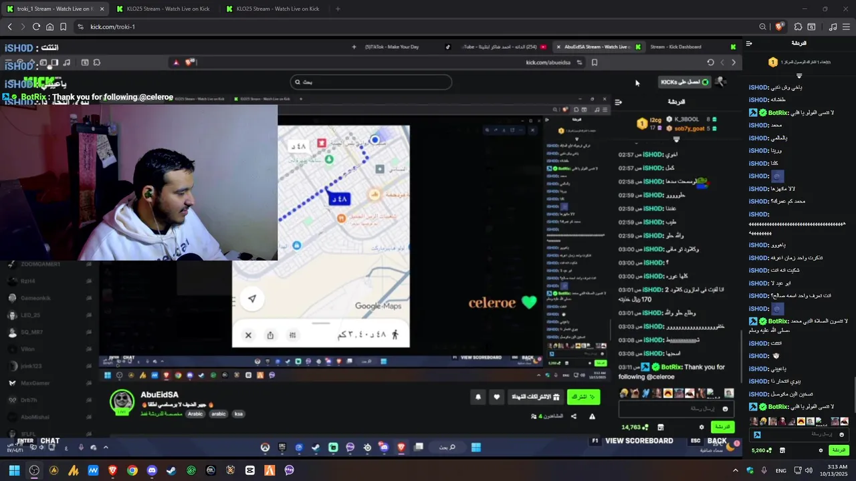Viewport: 856px width, 481px height.
Task: Open Brave browser from taskbar
Action: click(112, 470)
